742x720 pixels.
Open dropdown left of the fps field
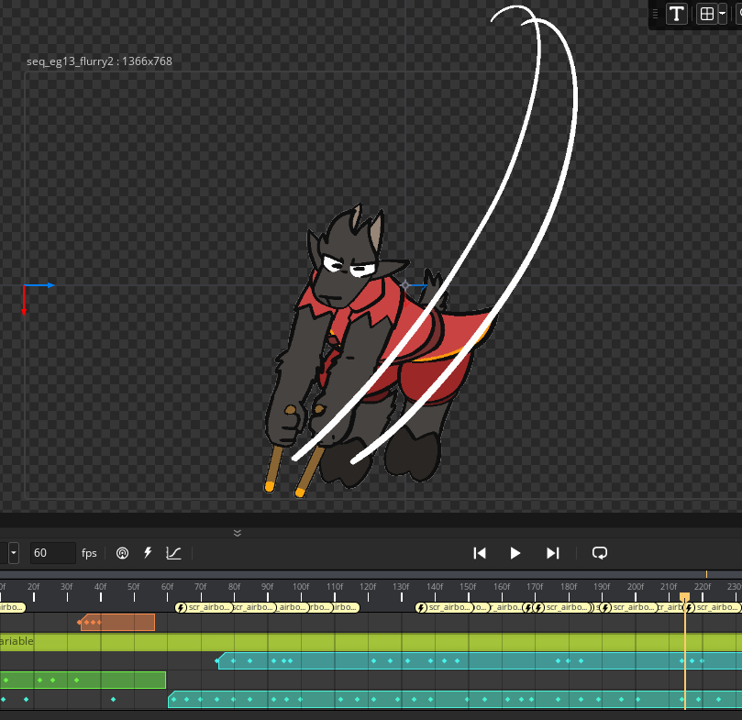13,553
